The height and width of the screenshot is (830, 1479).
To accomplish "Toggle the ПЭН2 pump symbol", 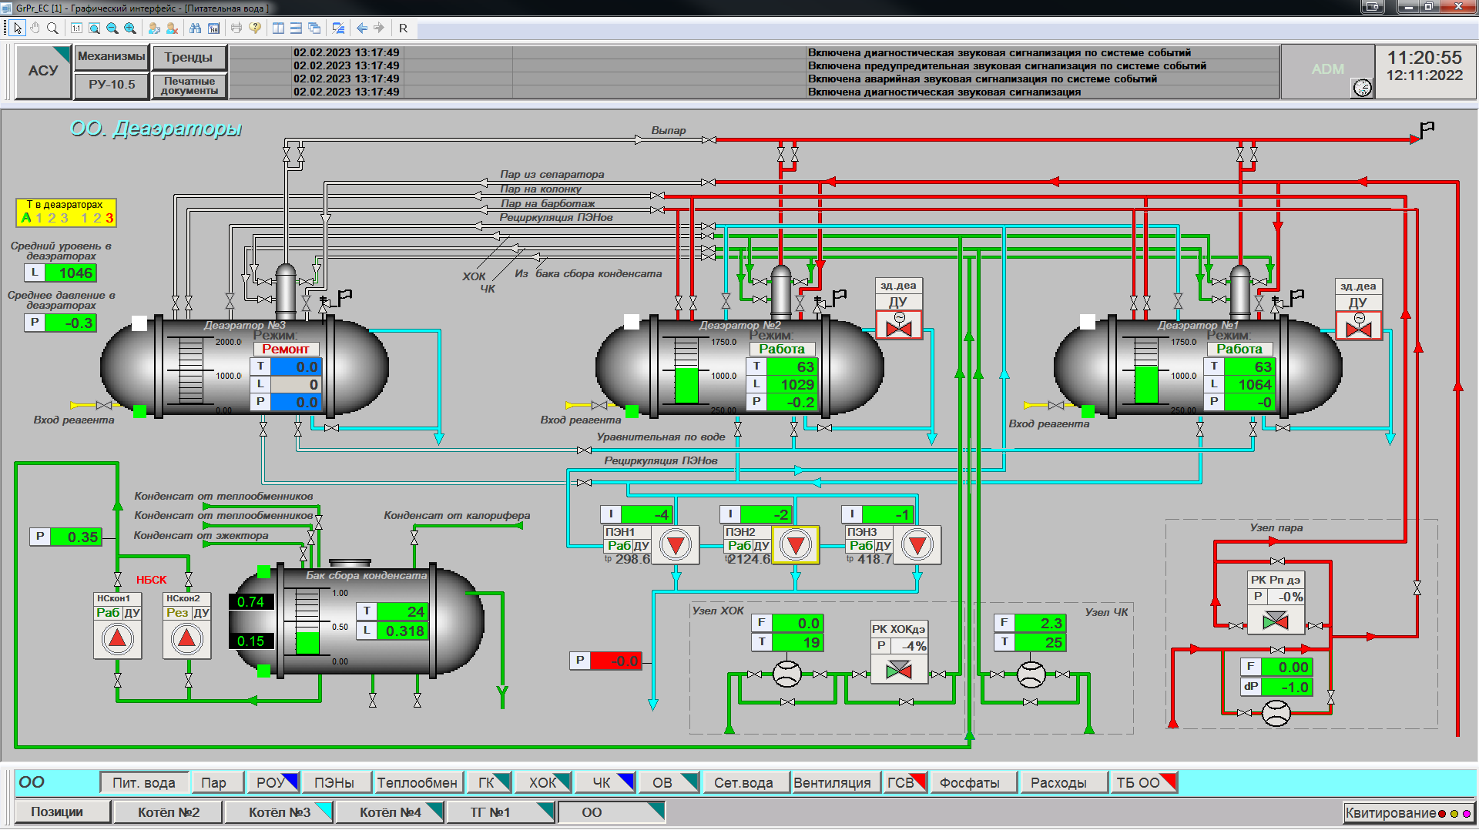I will point(796,545).
